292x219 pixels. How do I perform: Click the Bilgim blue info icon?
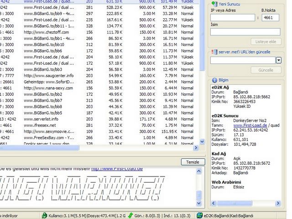click(214, 80)
